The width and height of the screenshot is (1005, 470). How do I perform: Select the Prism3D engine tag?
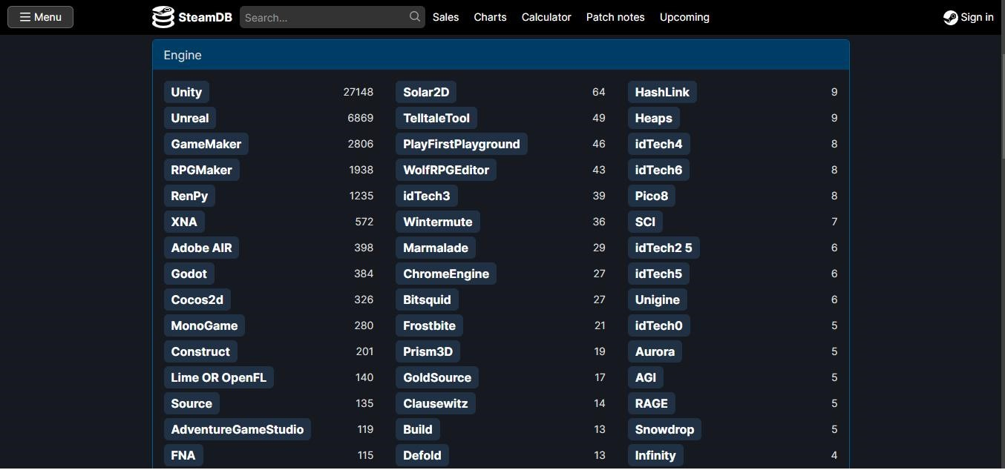(x=428, y=351)
